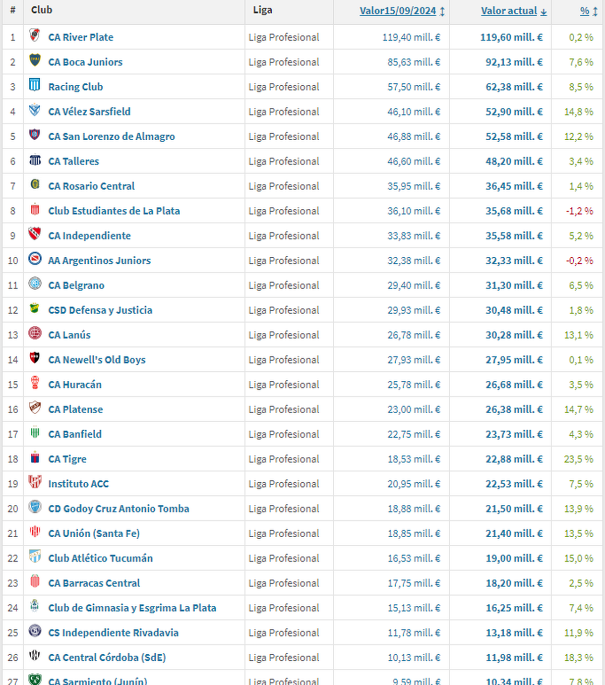Click the Central Córdoba (SdE) crest
This screenshot has width=605, height=685.
[35, 655]
